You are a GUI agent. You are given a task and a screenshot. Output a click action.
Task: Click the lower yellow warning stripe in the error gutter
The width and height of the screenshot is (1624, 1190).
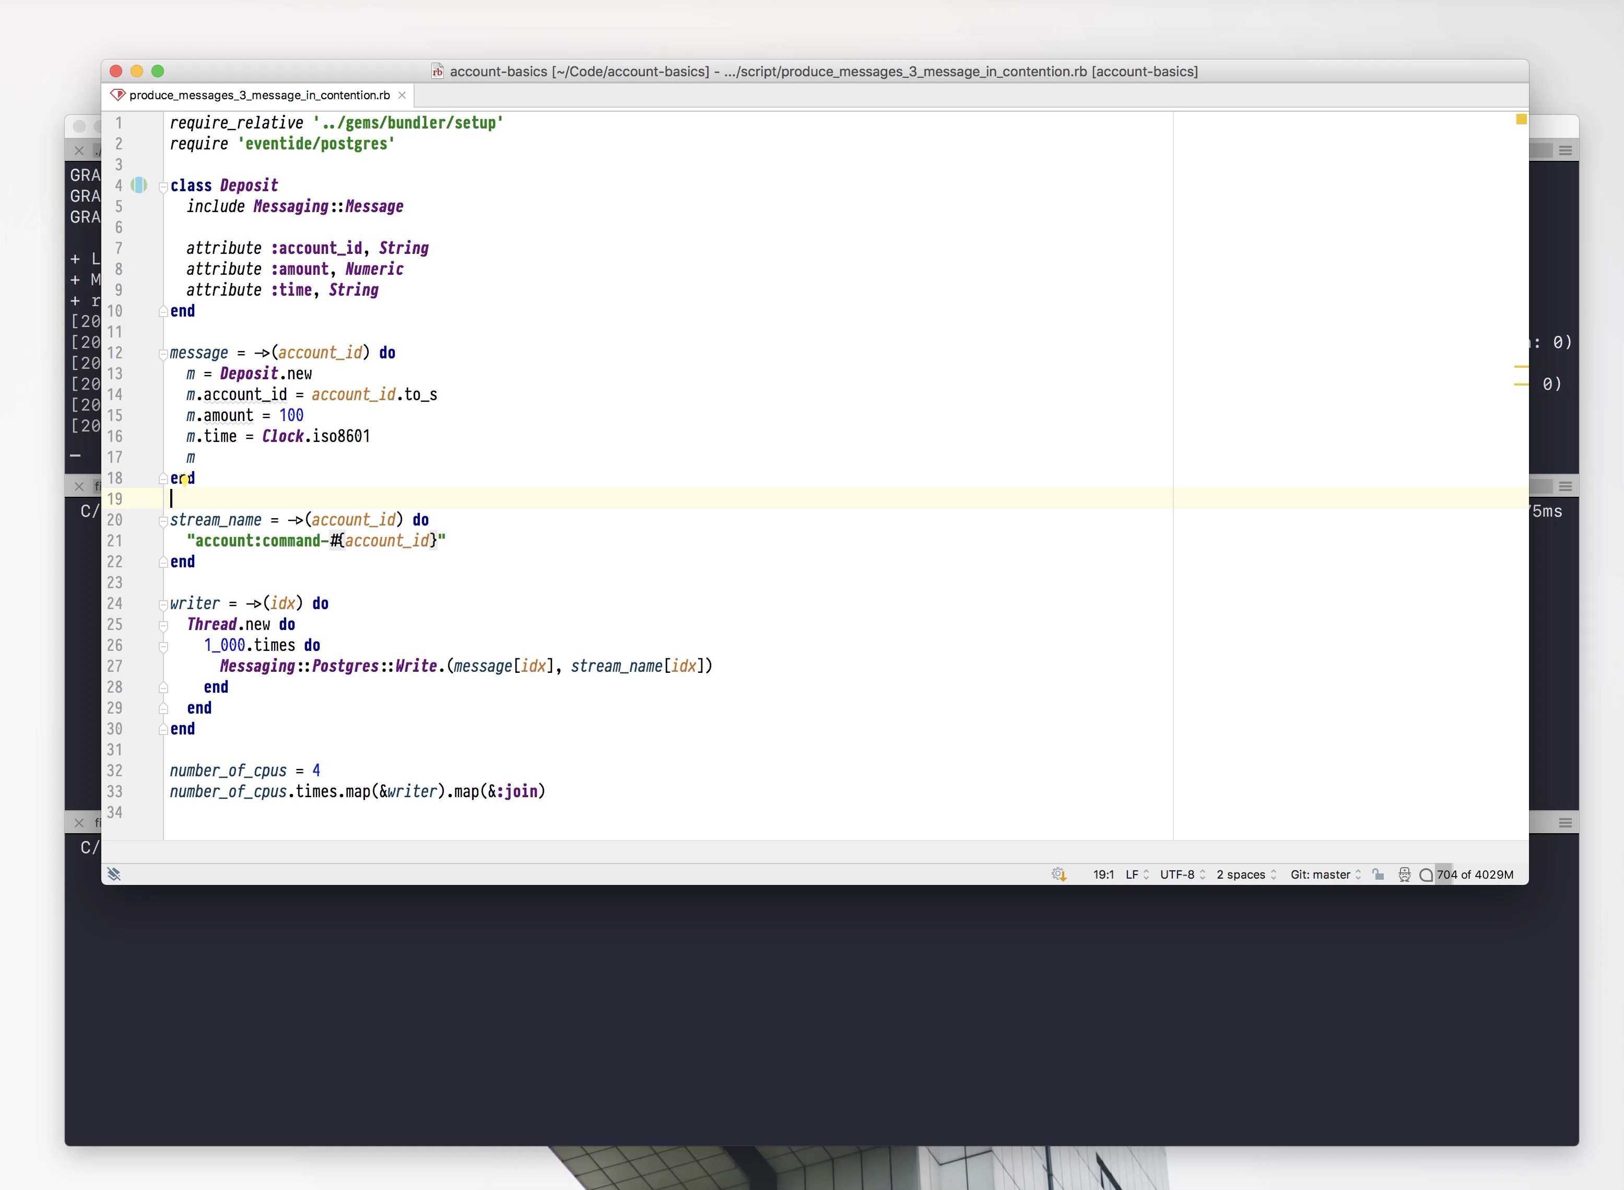tap(1521, 384)
